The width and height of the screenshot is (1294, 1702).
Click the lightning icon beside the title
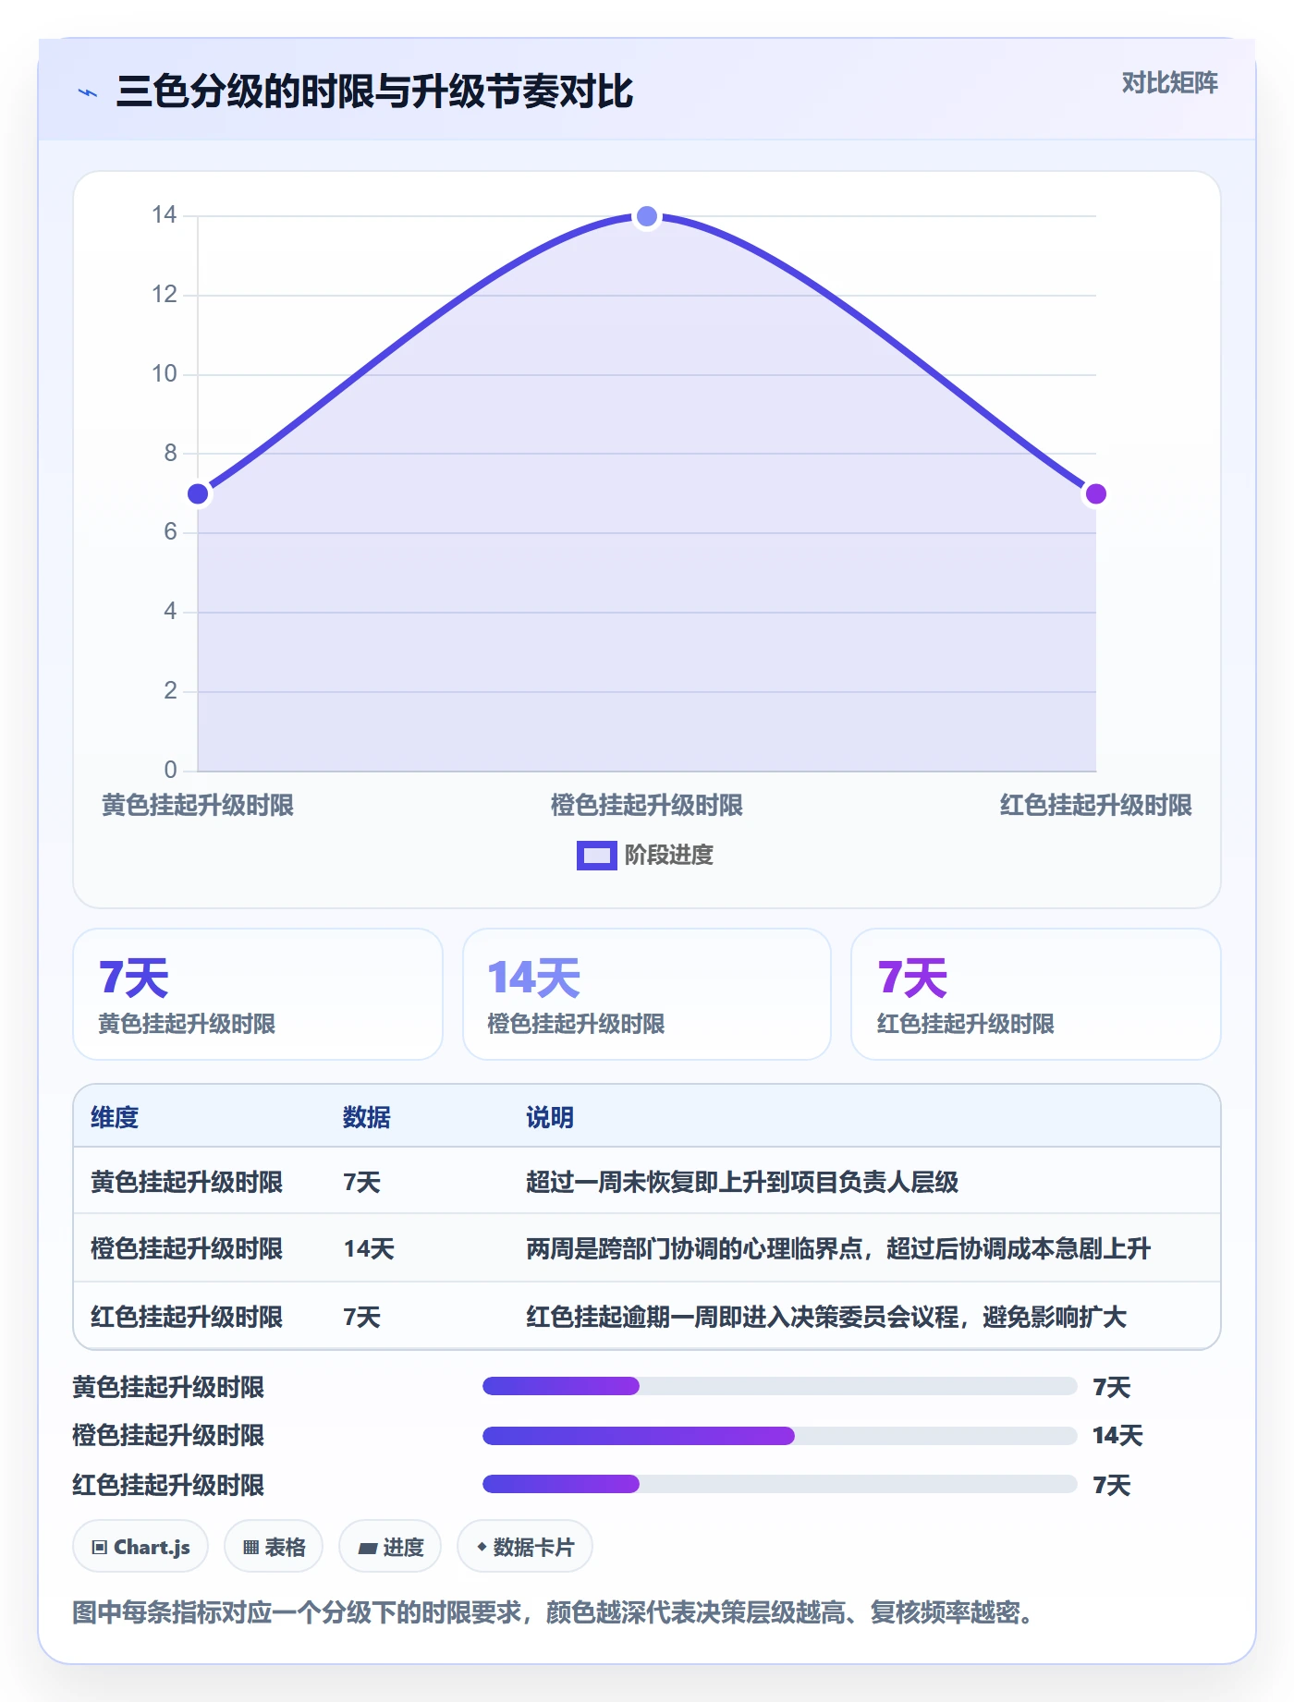point(88,92)
